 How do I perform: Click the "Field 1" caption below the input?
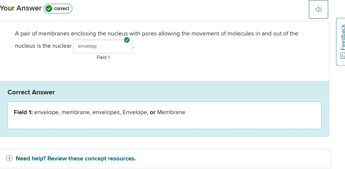point(103,57)
